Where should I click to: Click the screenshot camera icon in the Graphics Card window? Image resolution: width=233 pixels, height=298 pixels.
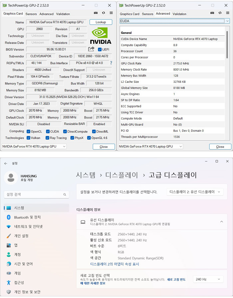coord(96,13)
